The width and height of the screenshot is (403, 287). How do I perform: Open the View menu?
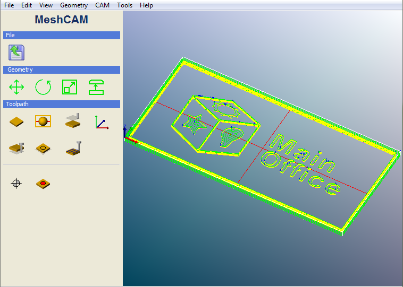pyautogui.click(x=46, y=5)
